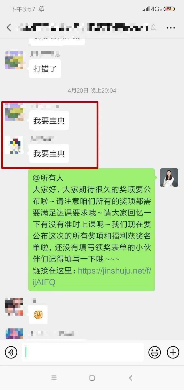Tap the woman's profile avatar on right
Image resolution: width=184 pixels, height=390 pixels.
point(169,178)
